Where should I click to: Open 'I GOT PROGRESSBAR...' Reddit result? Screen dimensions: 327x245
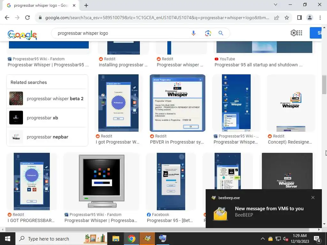[x=31, y=220]
